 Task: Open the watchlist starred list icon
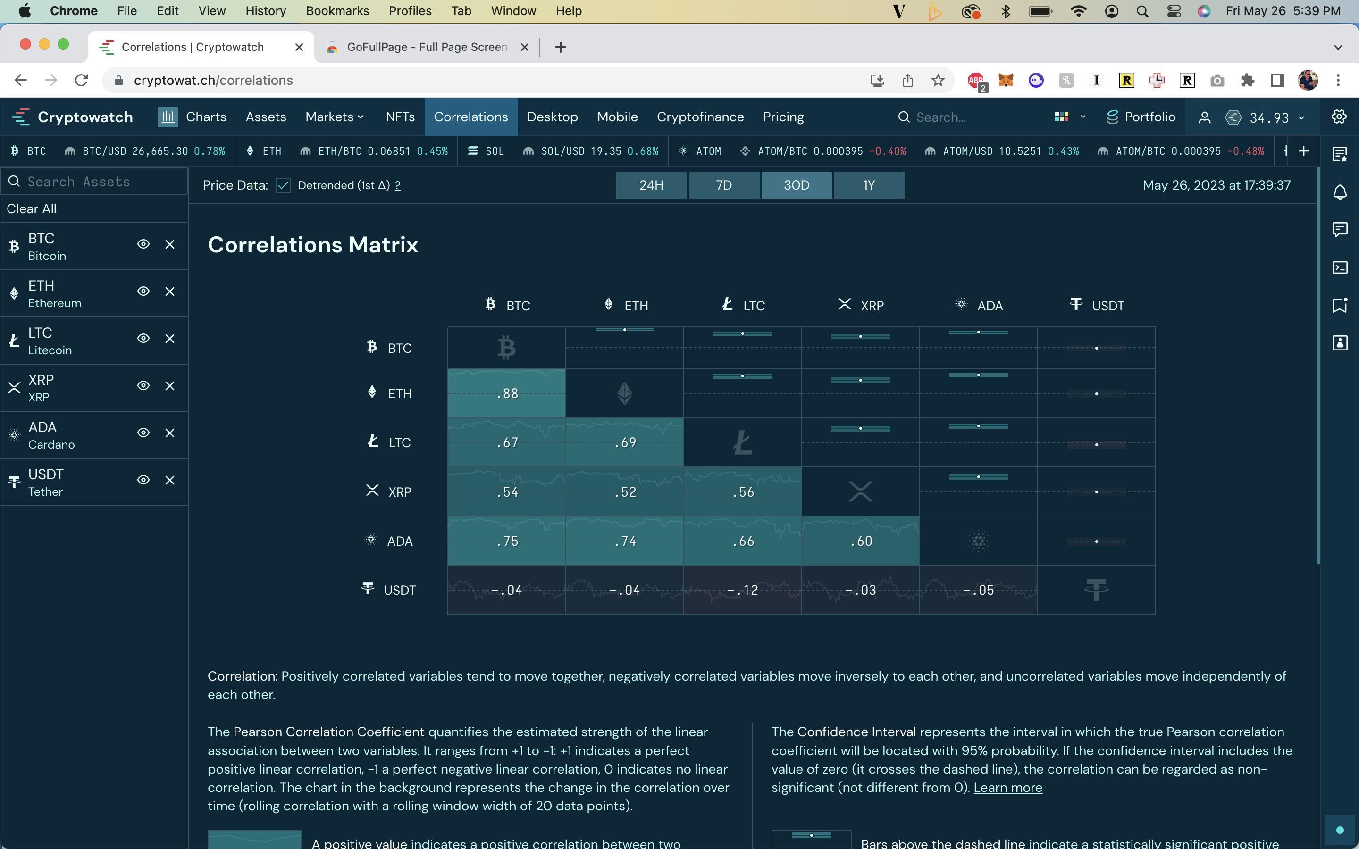[x=1340, y=154]
